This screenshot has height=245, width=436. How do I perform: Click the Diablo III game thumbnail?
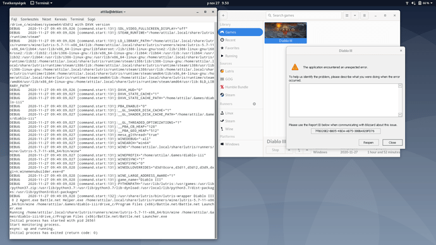coord(286,33)
